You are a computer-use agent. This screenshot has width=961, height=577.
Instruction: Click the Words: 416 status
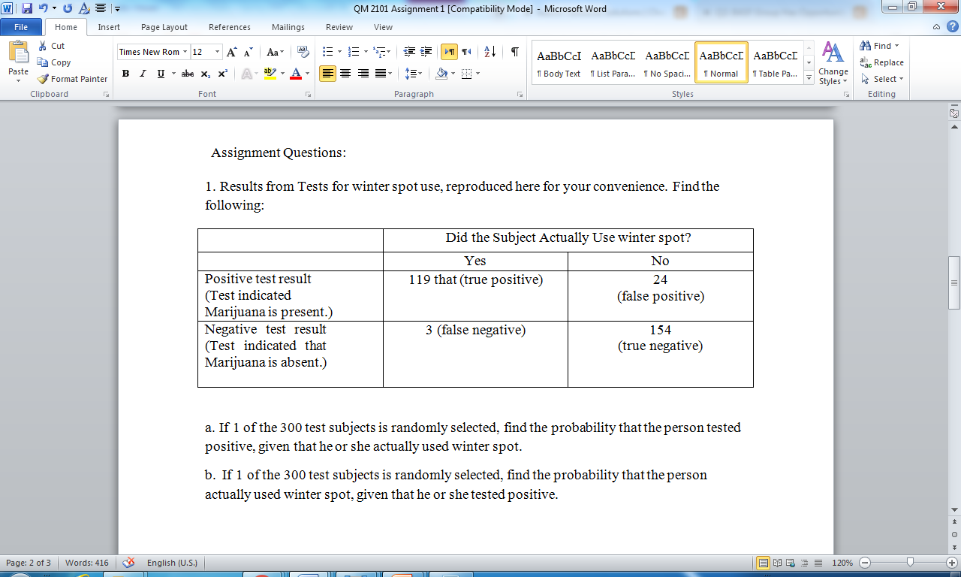point(86,563)
